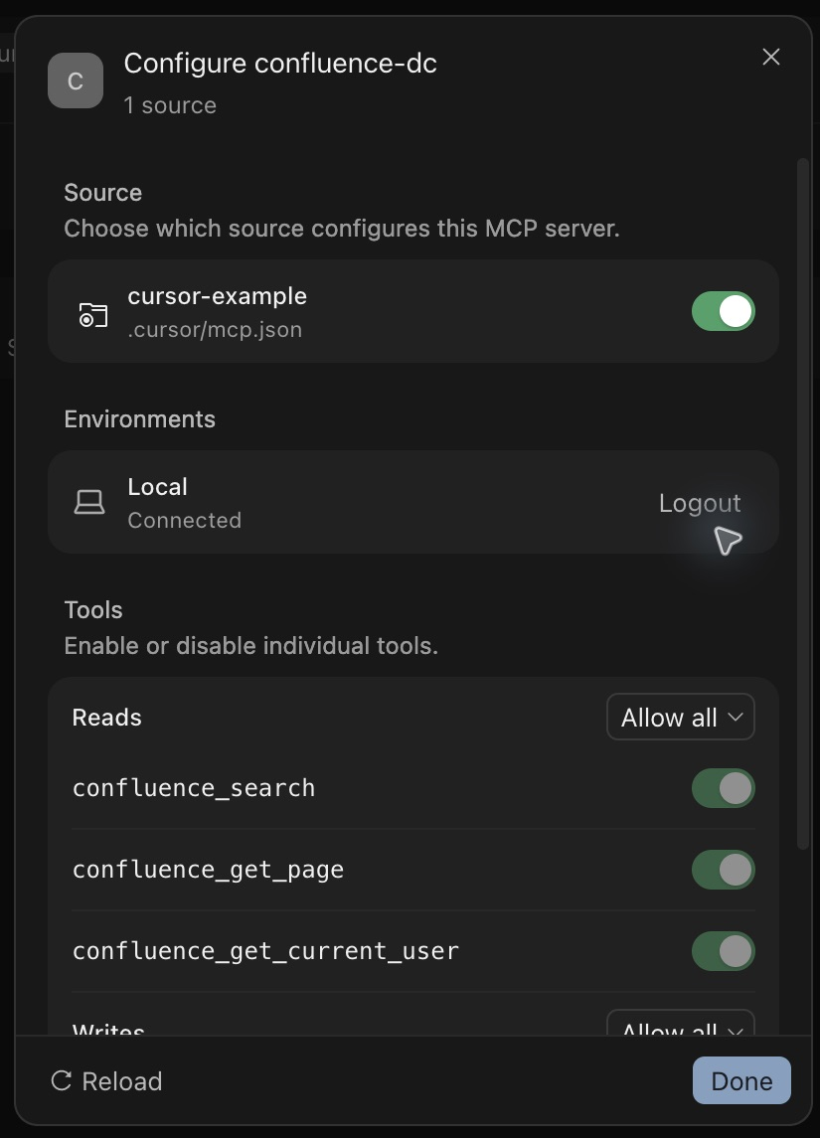Open the Reads Allow all dropdown
The image size is (820, 1138).
click(x=681, y=717)
